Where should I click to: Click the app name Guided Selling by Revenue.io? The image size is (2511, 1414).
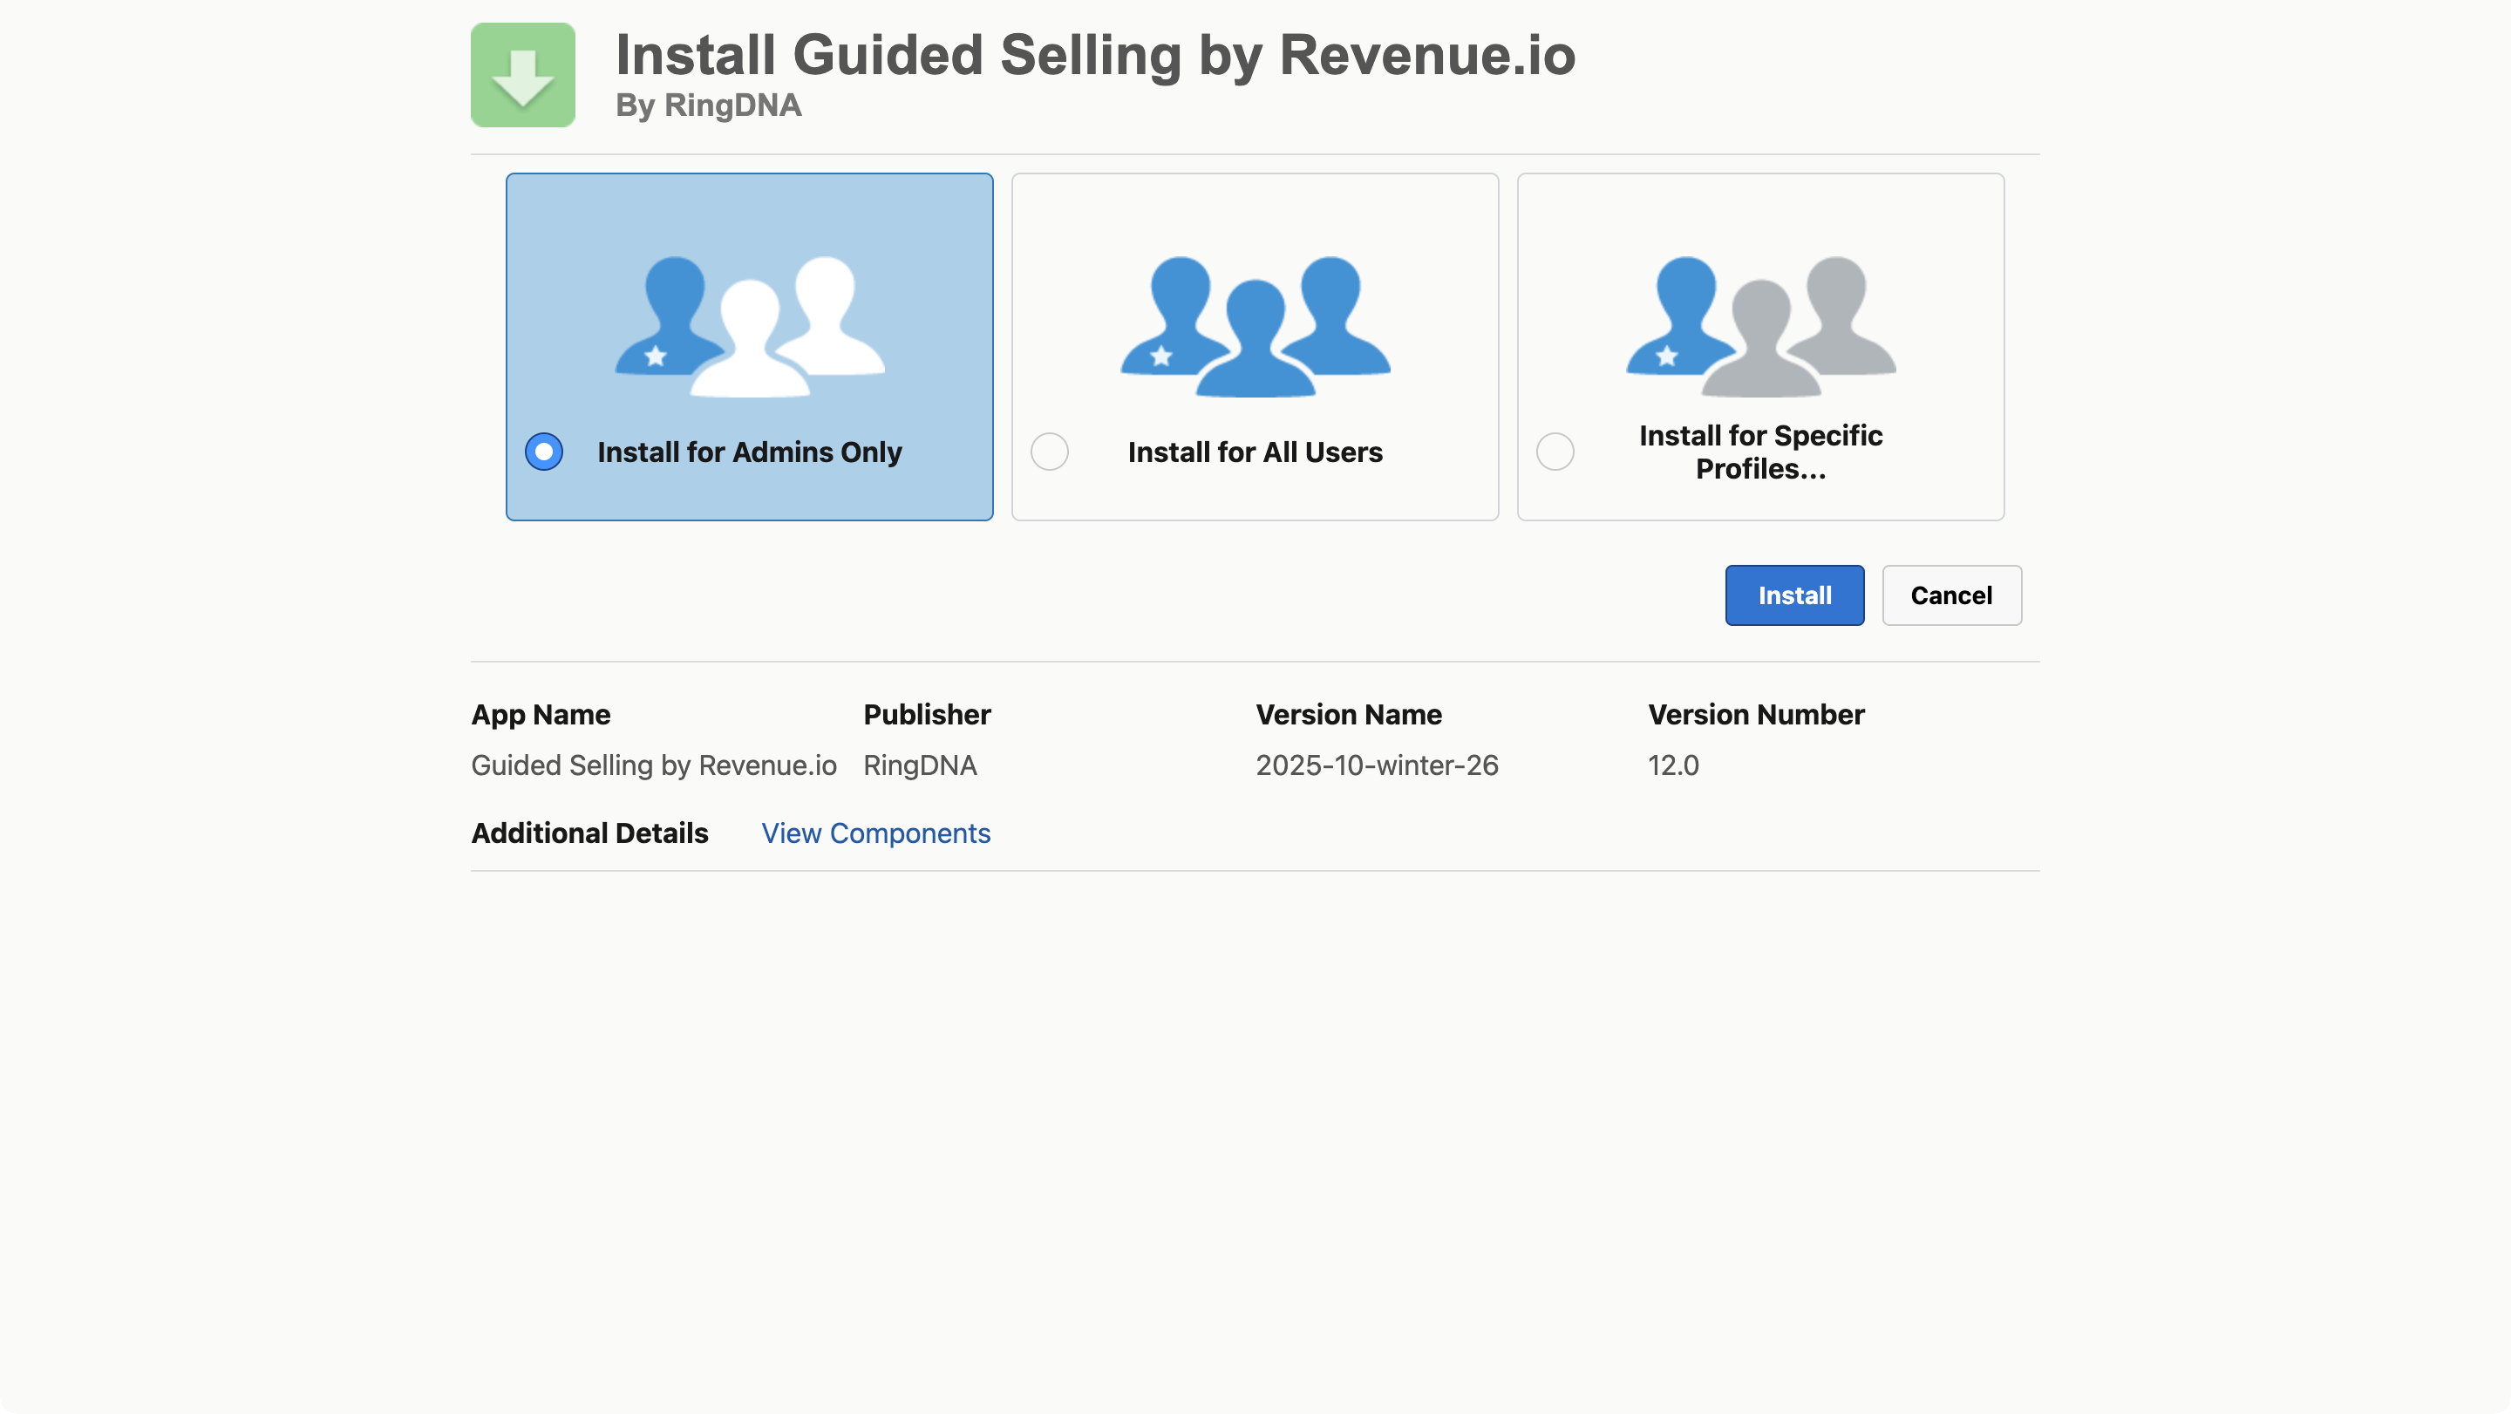point(654,765)
